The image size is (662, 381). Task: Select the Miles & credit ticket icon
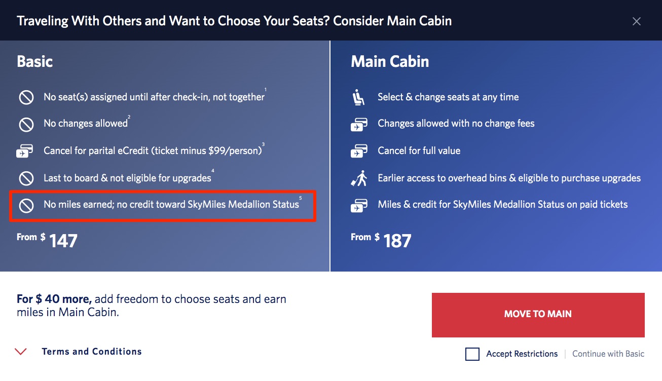360,205
